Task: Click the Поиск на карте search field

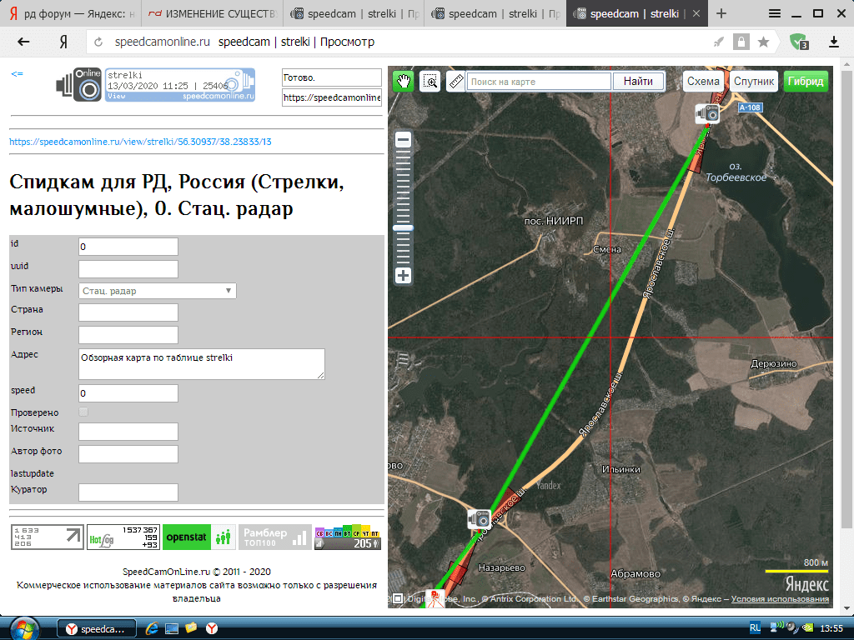Action: tap(540, 81)
